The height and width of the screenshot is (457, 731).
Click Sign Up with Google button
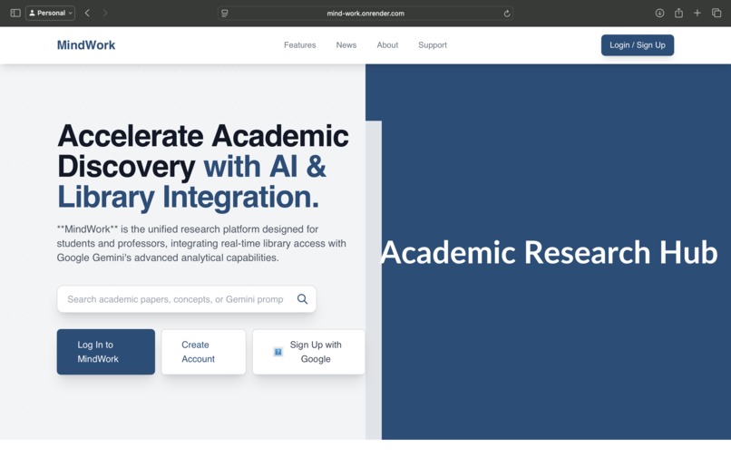point(308,352)
